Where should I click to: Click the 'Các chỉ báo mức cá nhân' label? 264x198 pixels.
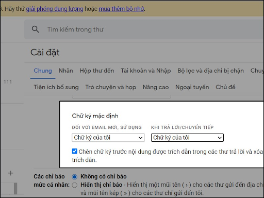coord(52,180)
